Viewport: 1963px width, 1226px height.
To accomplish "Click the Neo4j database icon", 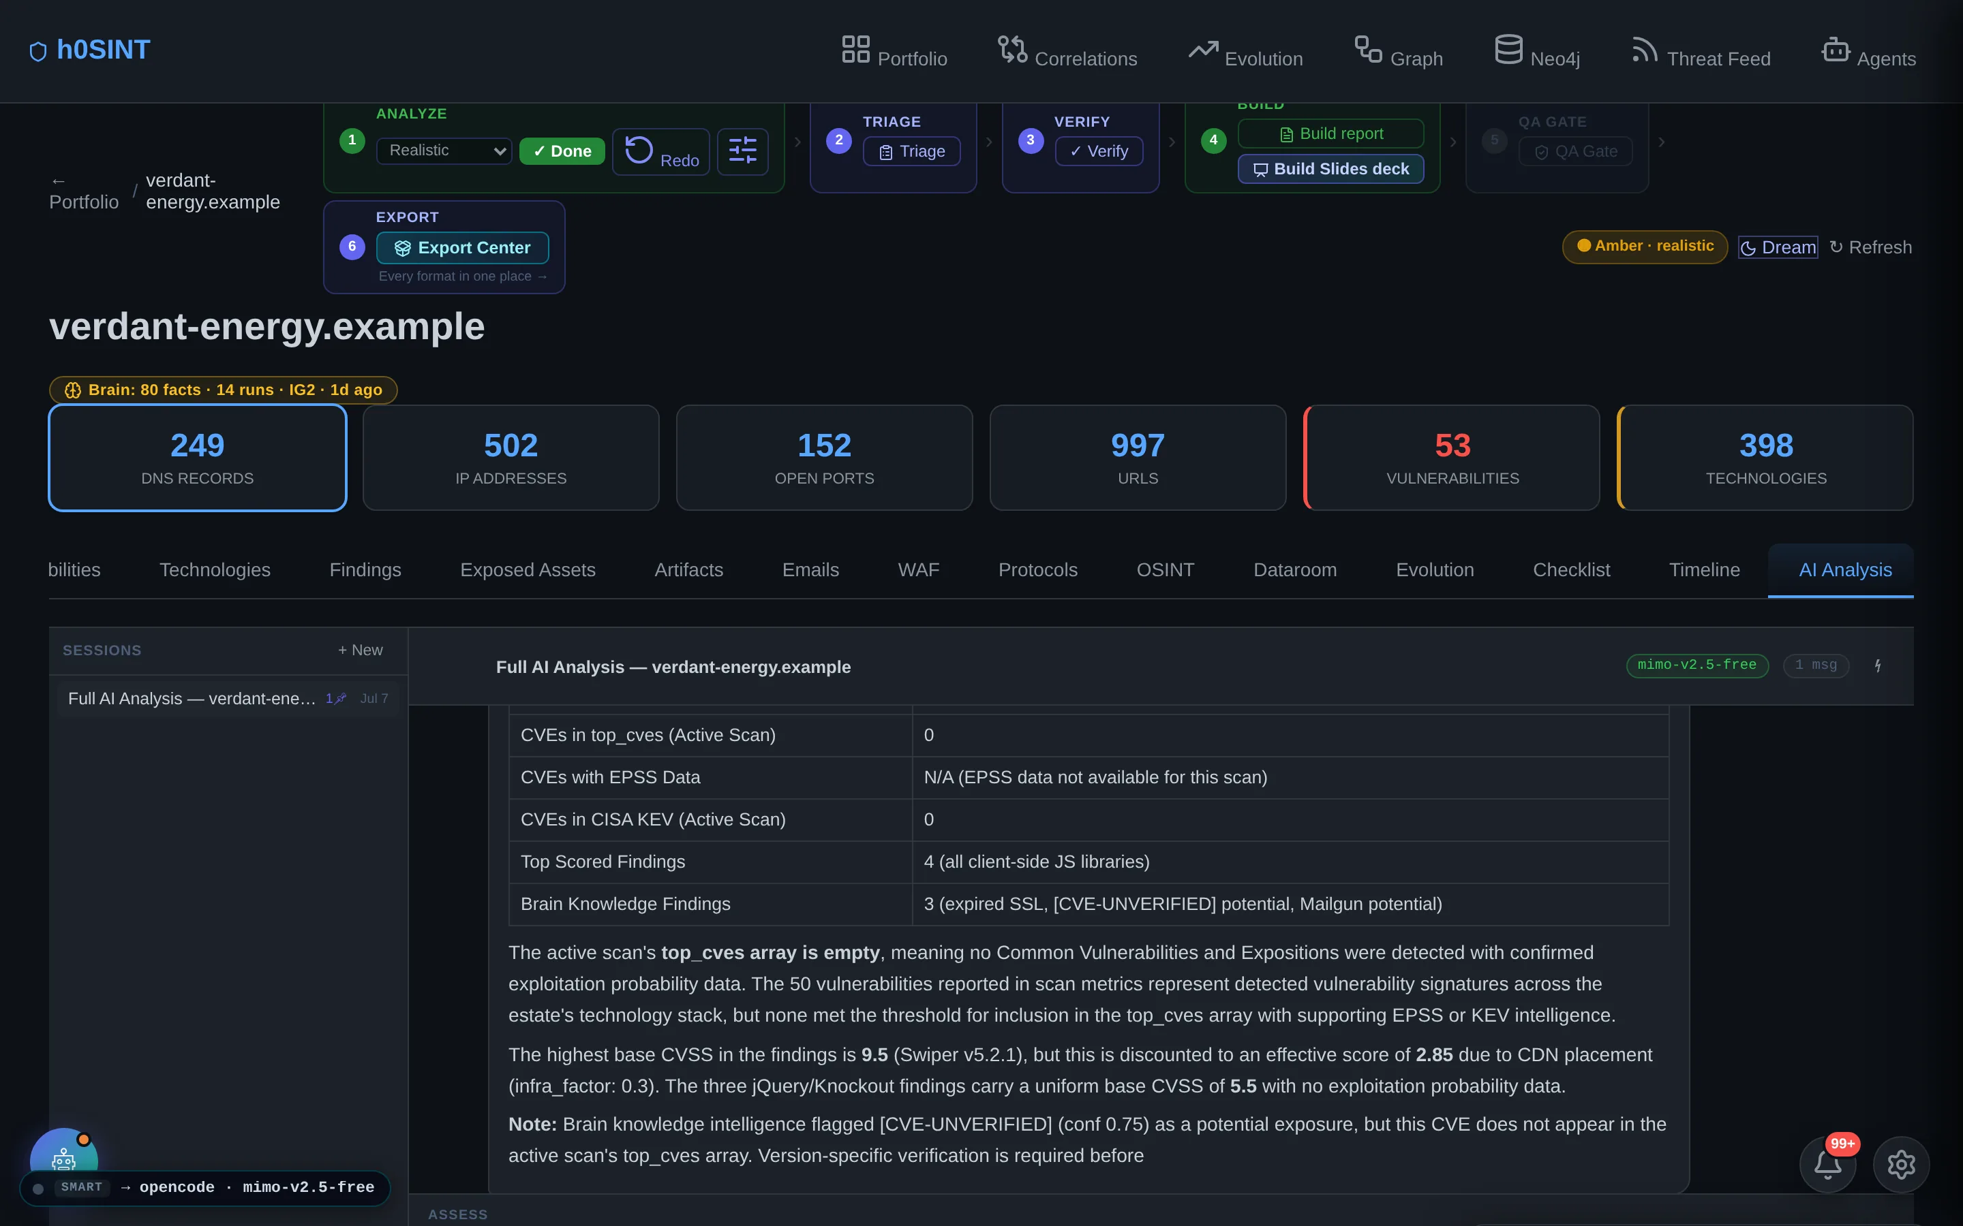I will (x=1509, y=48).
